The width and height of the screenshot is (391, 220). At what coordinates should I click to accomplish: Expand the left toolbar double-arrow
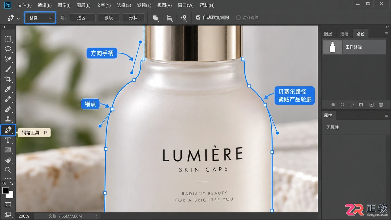[x=4, y=27]
